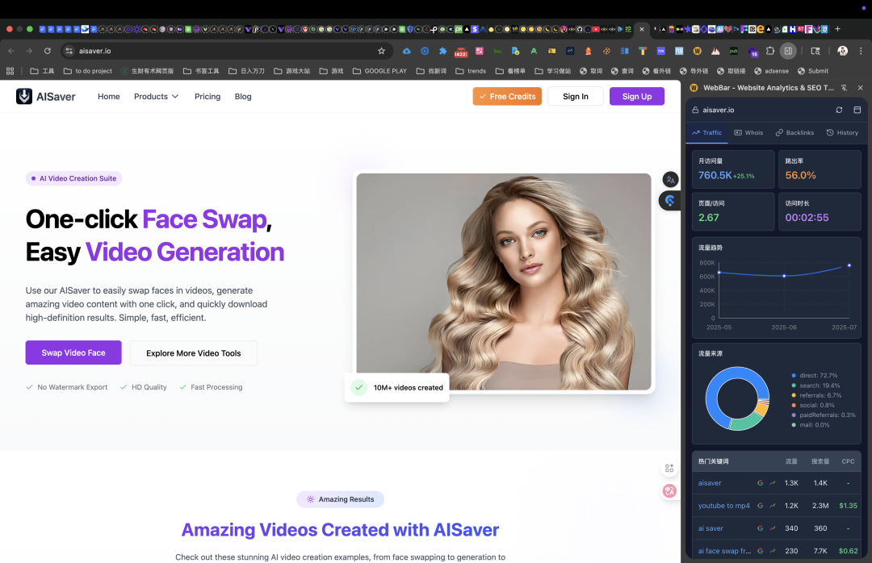Screen dimensions: 872x563
Task: Open the 学习做站 bookmarks folder
Action: point(553,71)
